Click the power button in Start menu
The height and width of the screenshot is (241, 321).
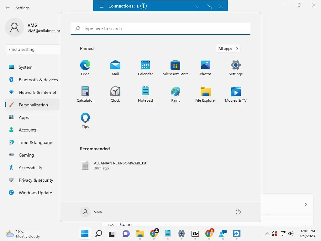coord(238,212)
